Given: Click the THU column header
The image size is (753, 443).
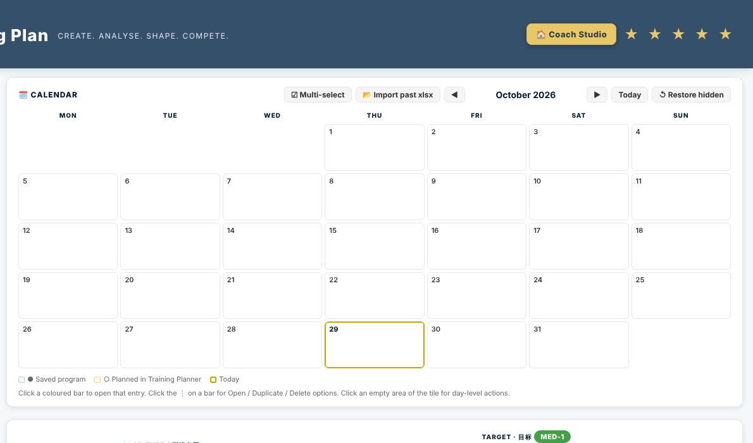Looking at the screenshot, I should coord(374,115).
